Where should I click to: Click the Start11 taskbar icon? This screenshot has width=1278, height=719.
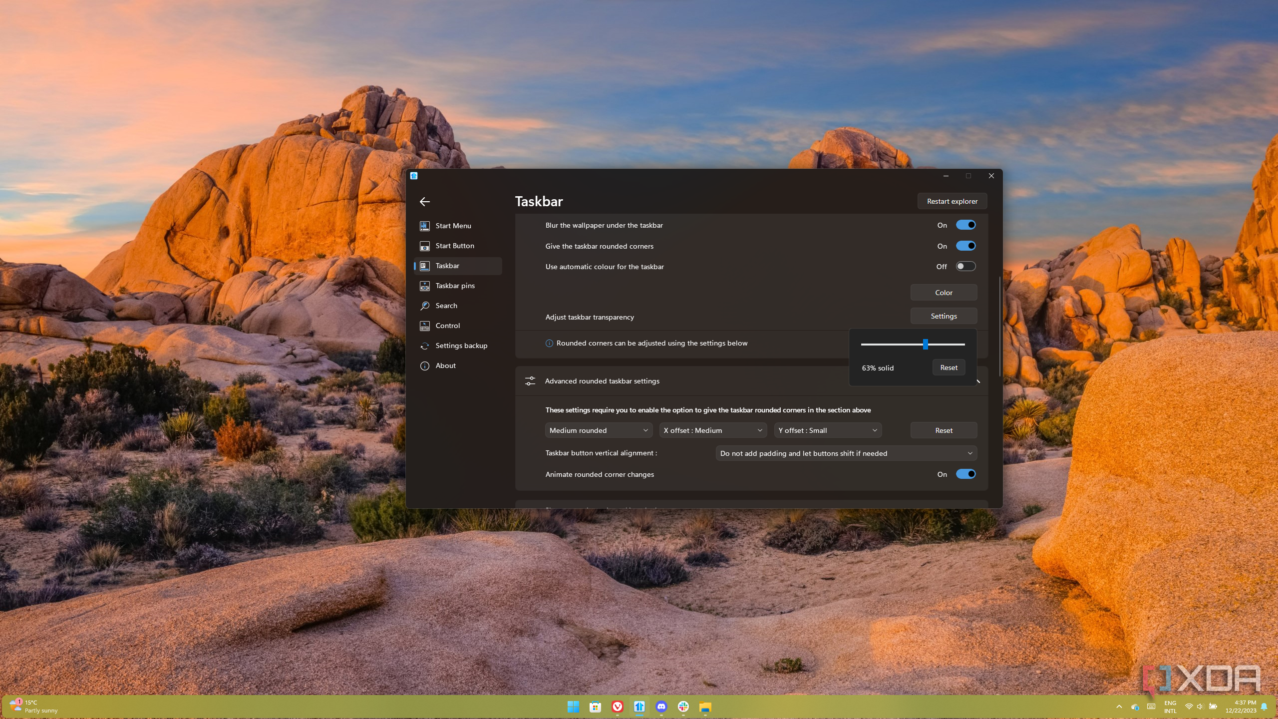tap(639, 707)
